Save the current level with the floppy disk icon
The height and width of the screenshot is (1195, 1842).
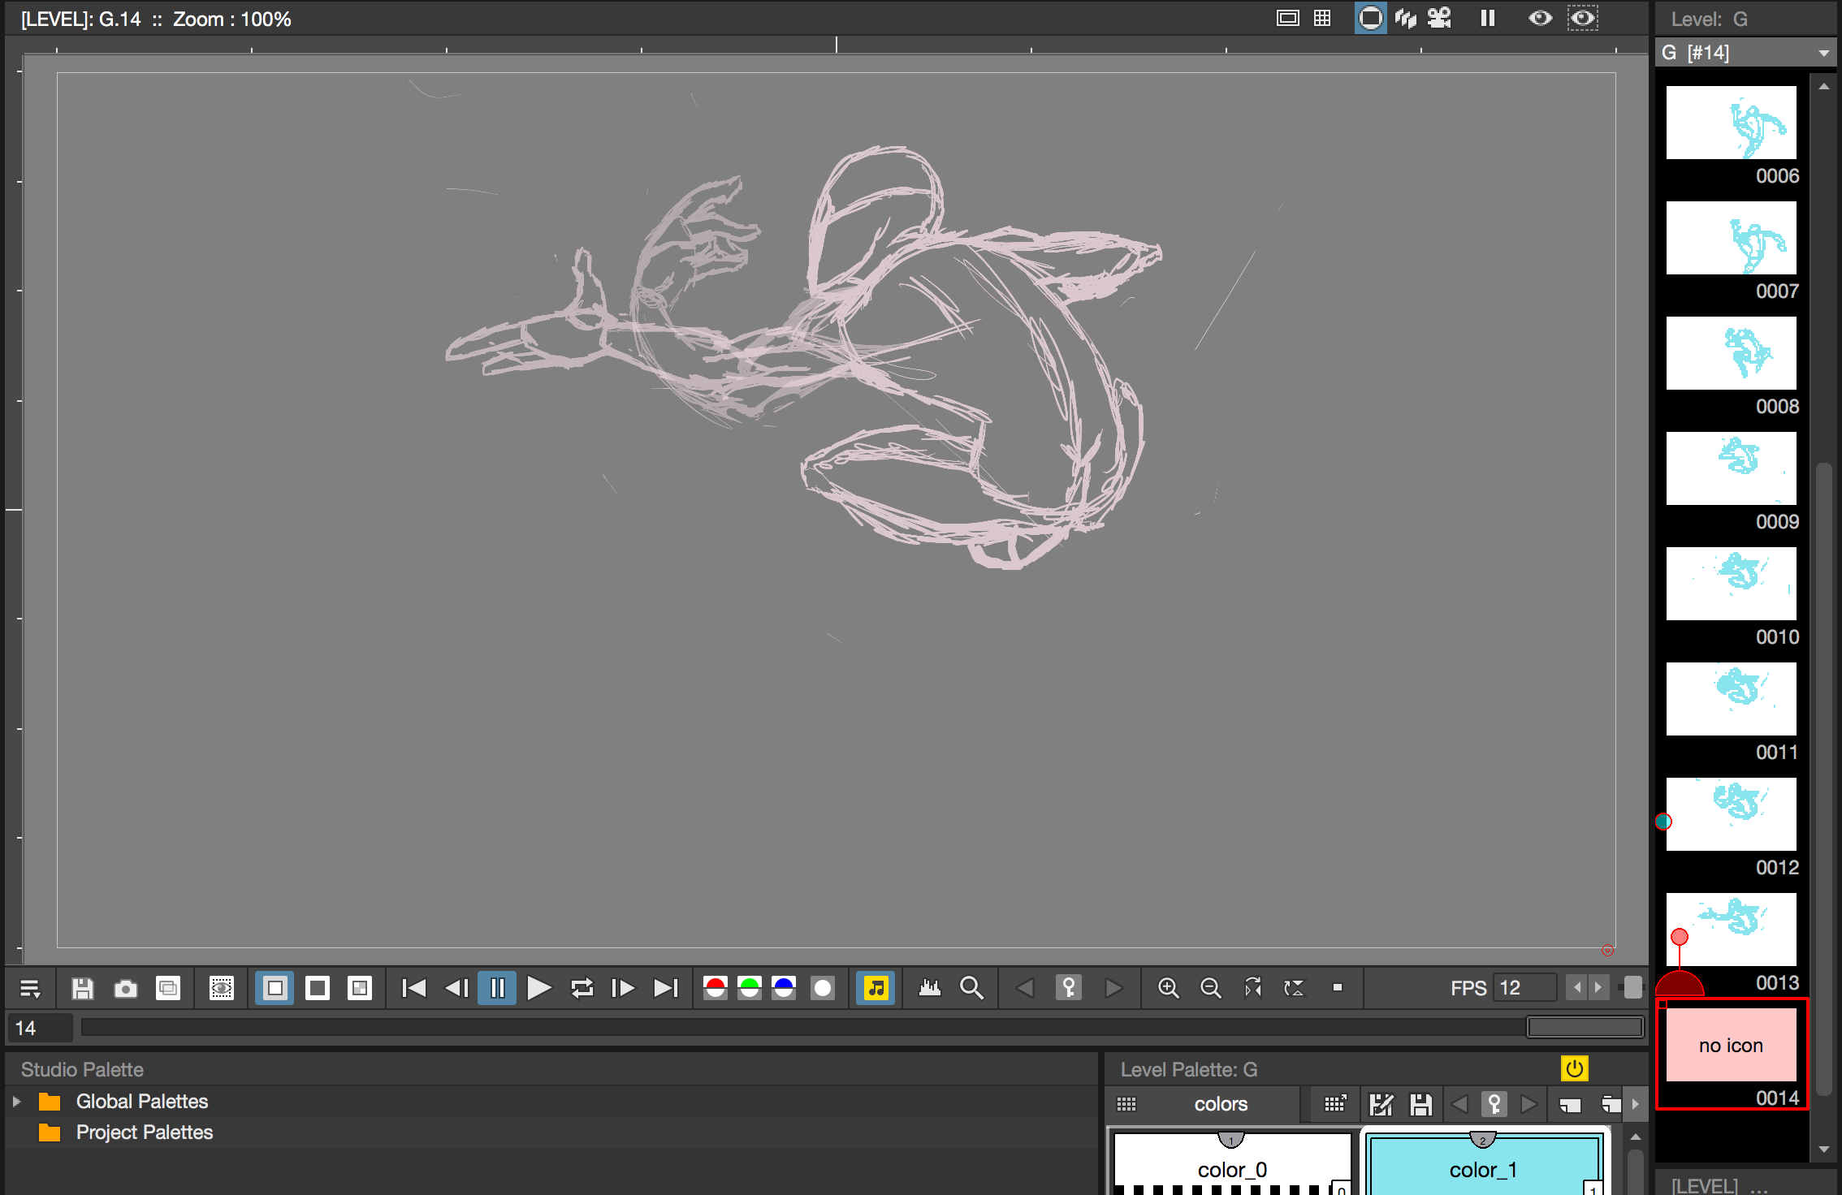click(82, 988)
